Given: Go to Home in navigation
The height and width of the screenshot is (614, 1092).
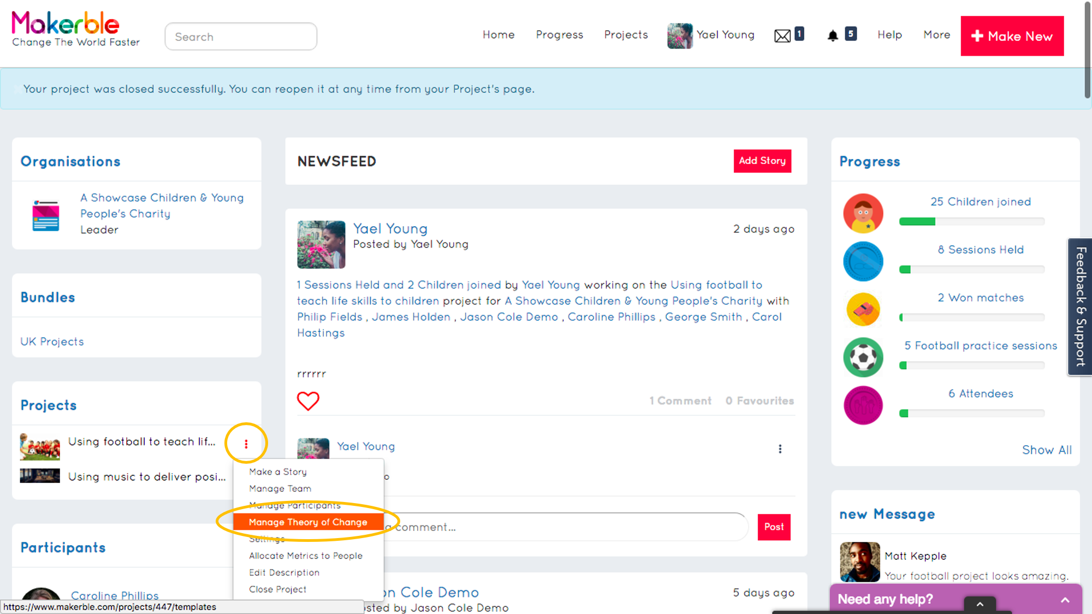Looking at the screenshot, I should 498,34.
